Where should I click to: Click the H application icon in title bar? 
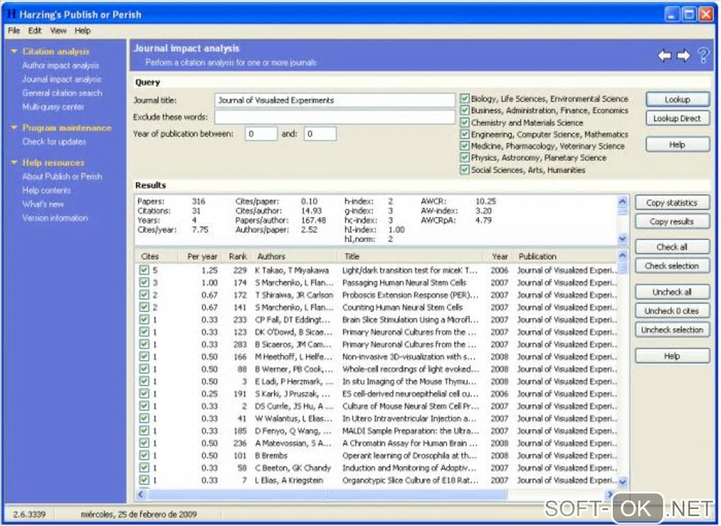12,14
